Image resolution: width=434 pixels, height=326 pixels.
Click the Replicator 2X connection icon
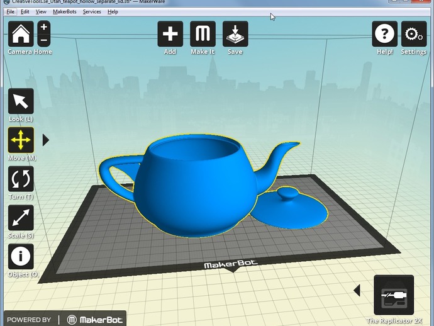(394, 295)
